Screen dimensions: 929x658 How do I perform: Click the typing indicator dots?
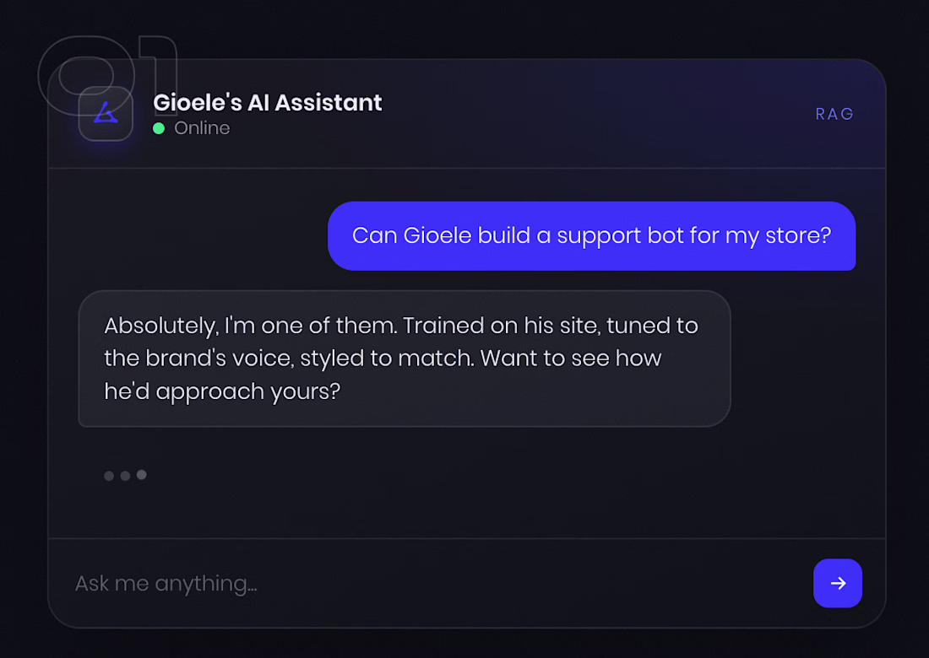point(125,475)
